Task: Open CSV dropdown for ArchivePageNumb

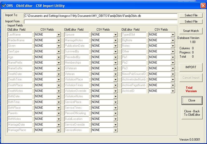Action: tap(173, 85)
